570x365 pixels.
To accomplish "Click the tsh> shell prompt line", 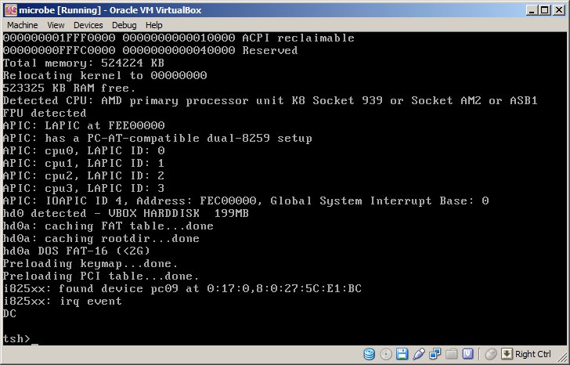I will tap(20, 338).
